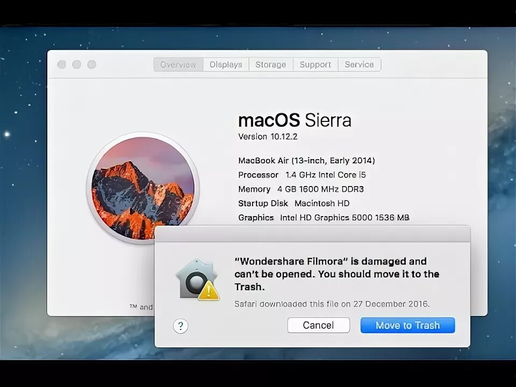516x387 pixels.
Task: Zoom the About This Mac window
Action: pos(92,64)
